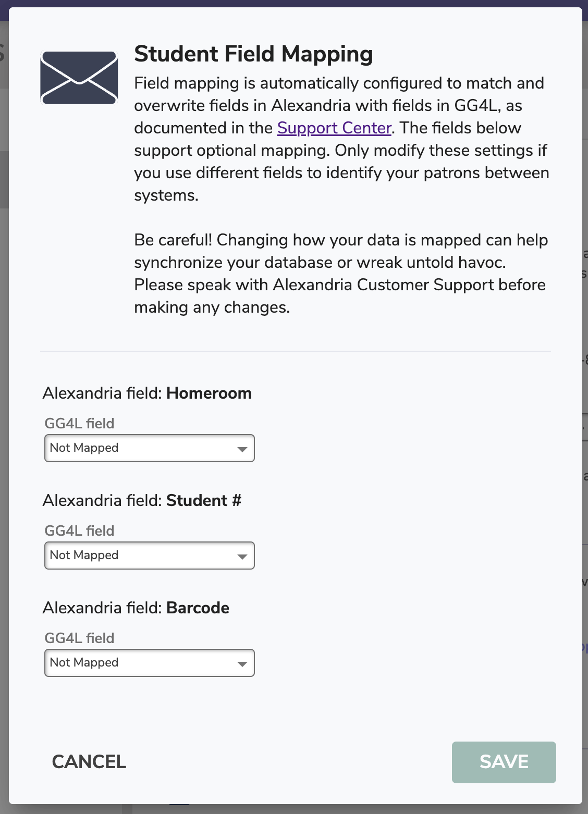Viewport: 588px width, 814px height.
Task: Click the GG4L field label under Student #
Action: [79, 531]
